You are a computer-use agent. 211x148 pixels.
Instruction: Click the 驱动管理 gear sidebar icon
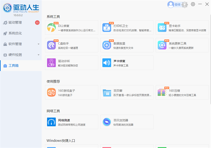point(5,23)
